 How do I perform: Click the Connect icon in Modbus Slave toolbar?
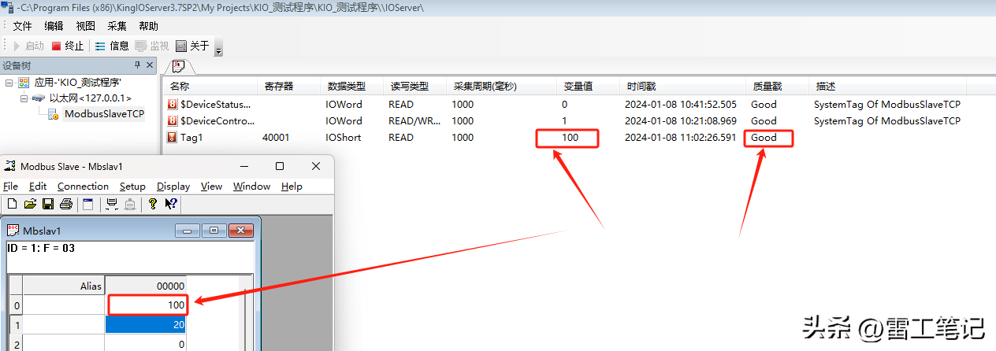pyautogui.click(x=112, y=205)
